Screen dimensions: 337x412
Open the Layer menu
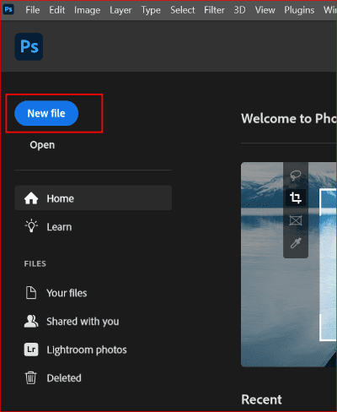[x=120, y=10]
